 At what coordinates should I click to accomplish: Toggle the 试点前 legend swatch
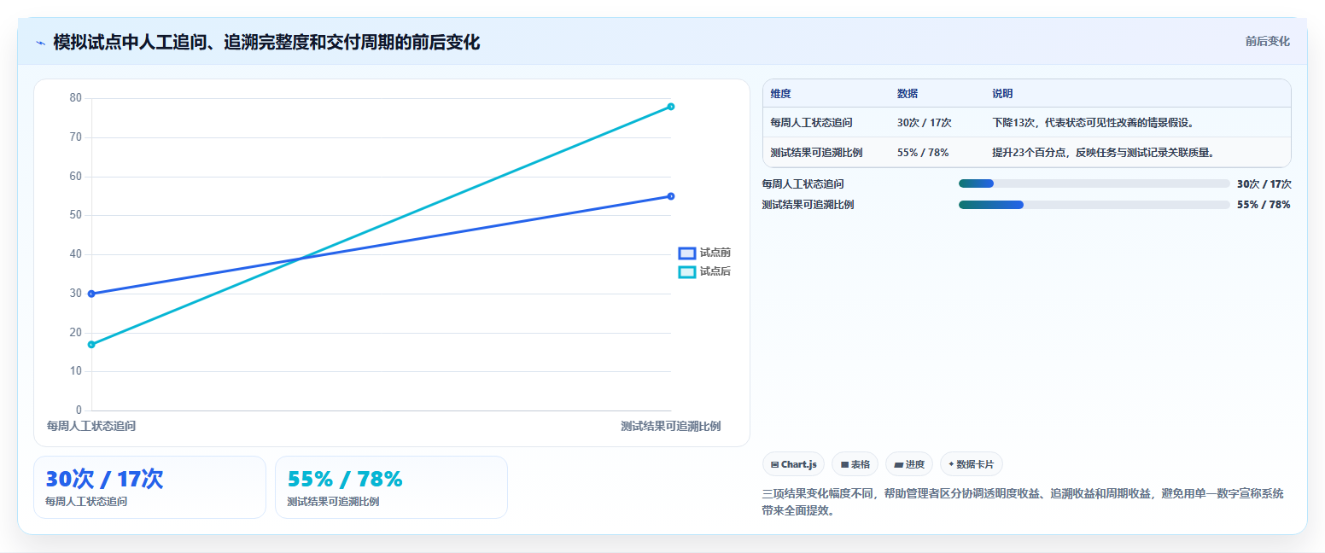click(x=687, y=253)
